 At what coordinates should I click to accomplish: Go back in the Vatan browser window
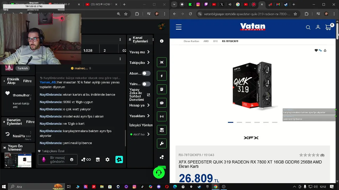(174, 14)
